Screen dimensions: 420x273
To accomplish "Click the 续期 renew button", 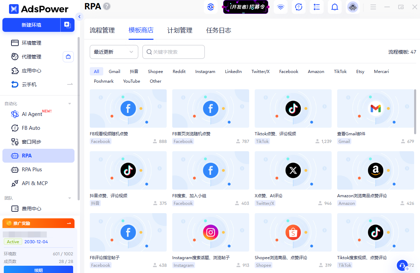I will (x=38, y=270).
